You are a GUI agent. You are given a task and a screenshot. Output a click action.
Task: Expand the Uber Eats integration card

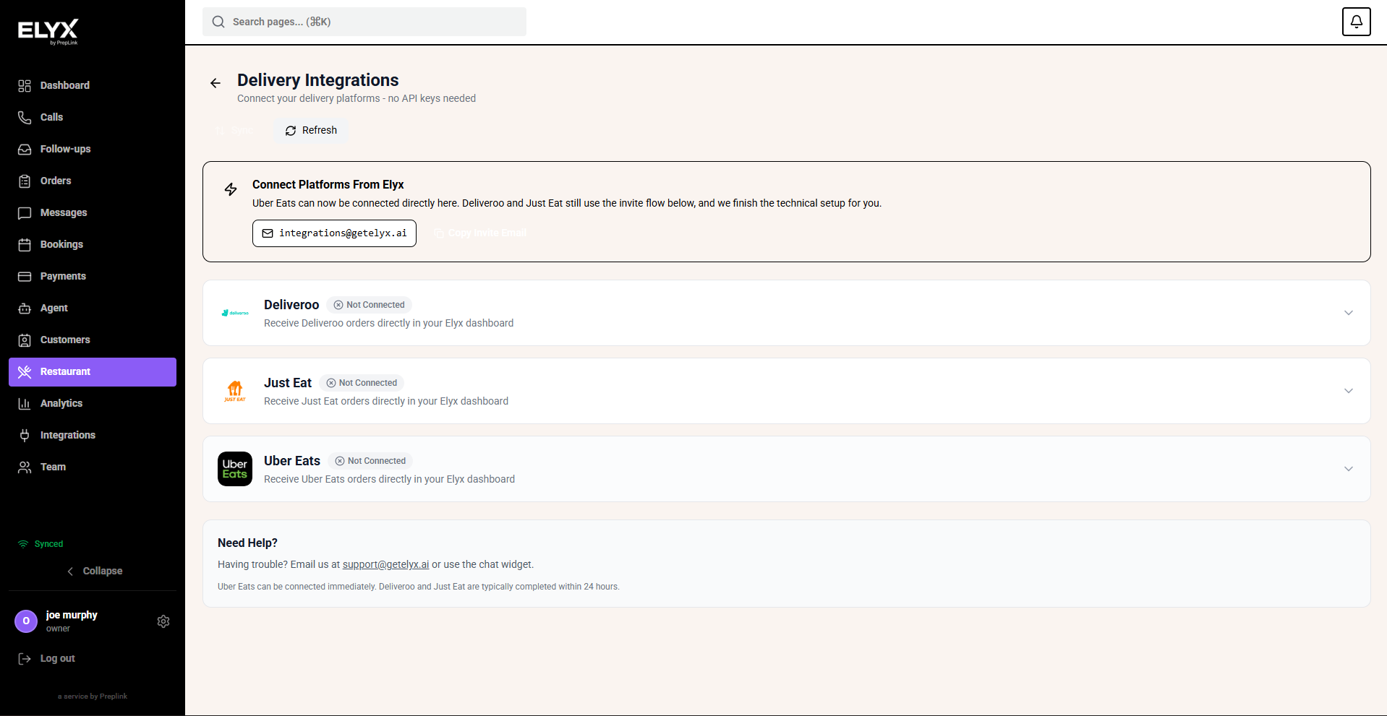coord(1348,469)
